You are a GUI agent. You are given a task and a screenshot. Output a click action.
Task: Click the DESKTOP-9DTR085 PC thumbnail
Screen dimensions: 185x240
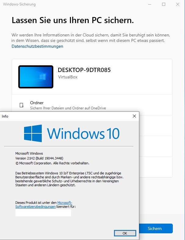pyautogui.click(x=36, y=77)
